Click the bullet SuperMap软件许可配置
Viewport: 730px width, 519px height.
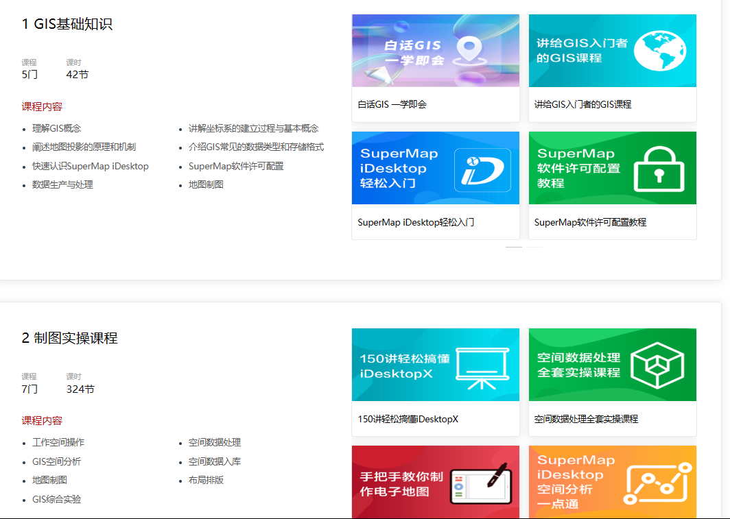236,166
